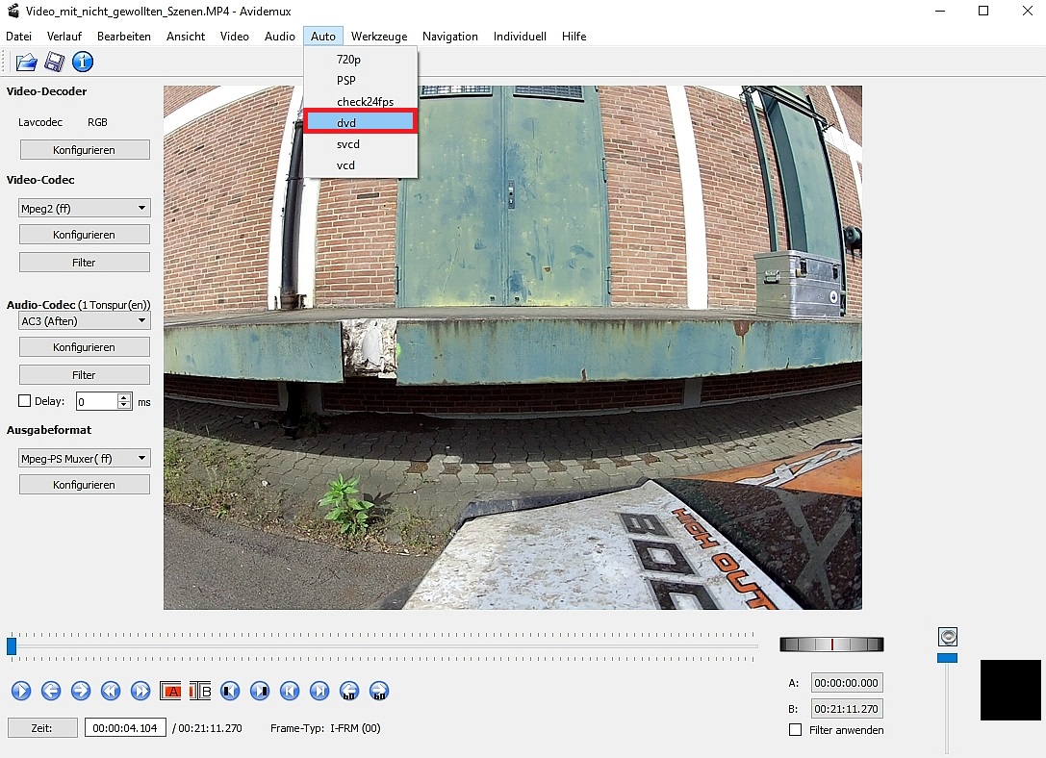Set selection end marker B
The height and width of the screenshot is (758, 1046).
click(200, 691)
